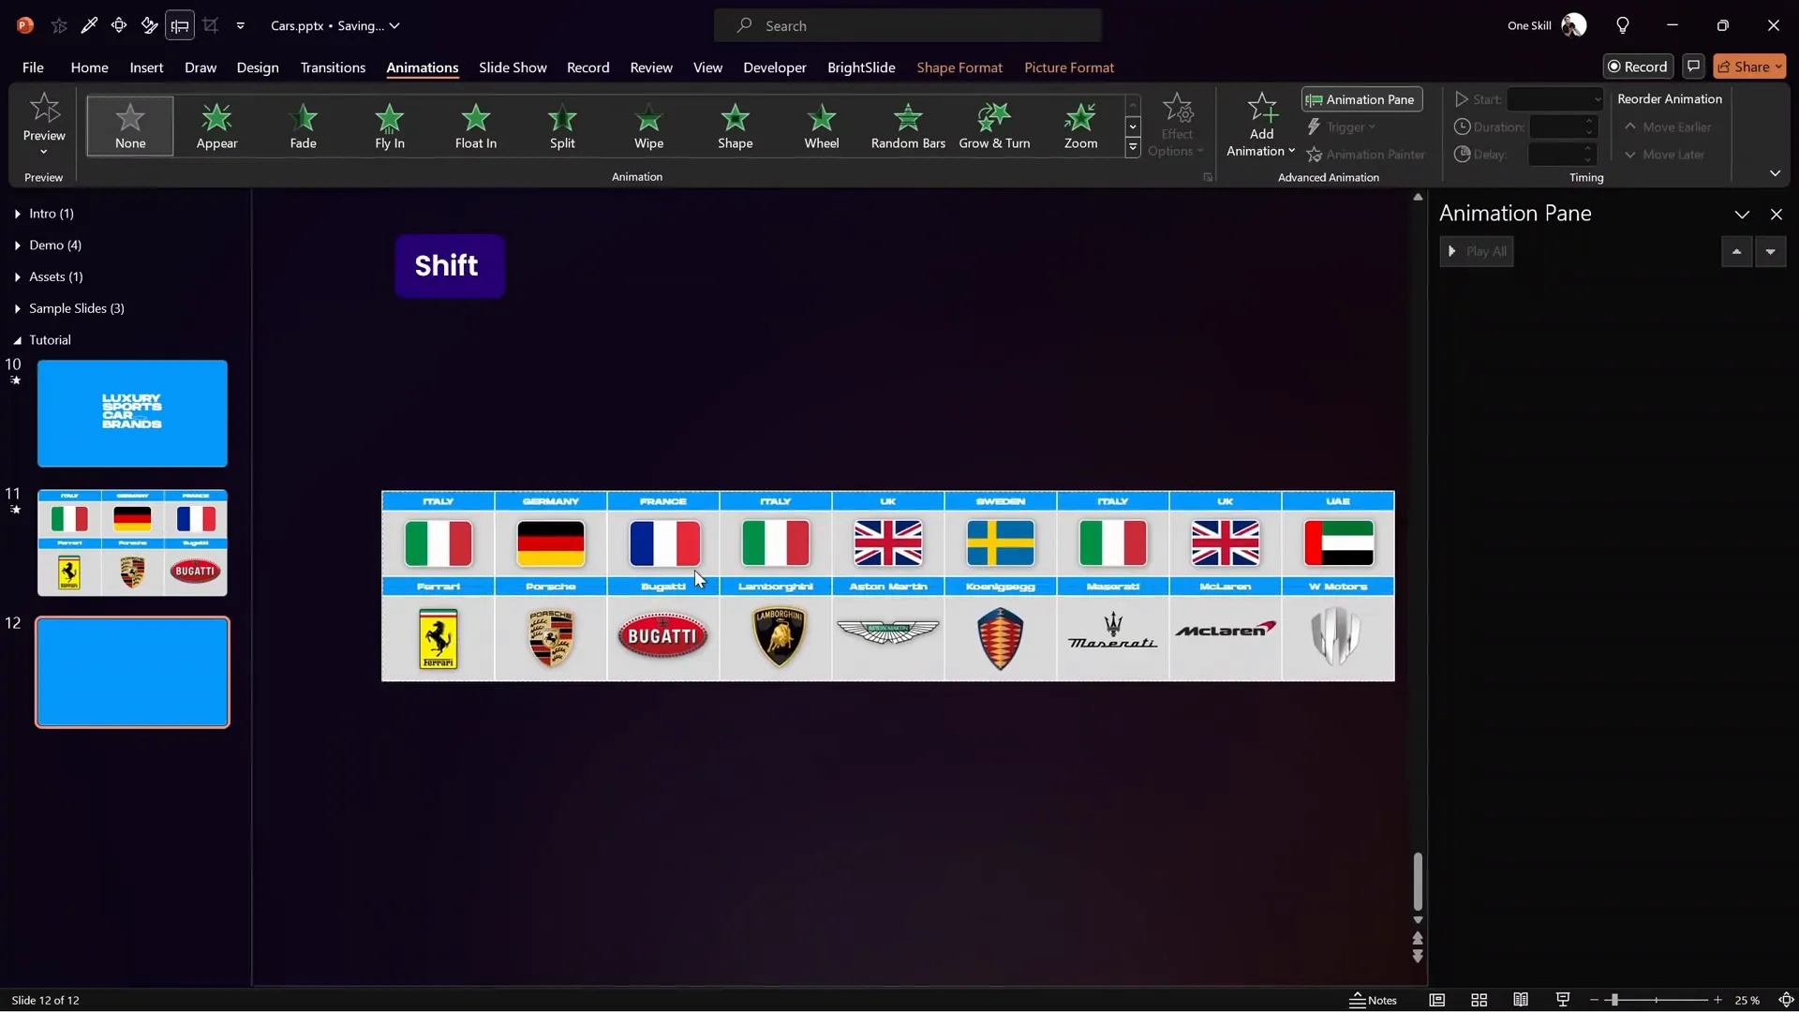Collapse the ribbon with the chevron

1775,173
